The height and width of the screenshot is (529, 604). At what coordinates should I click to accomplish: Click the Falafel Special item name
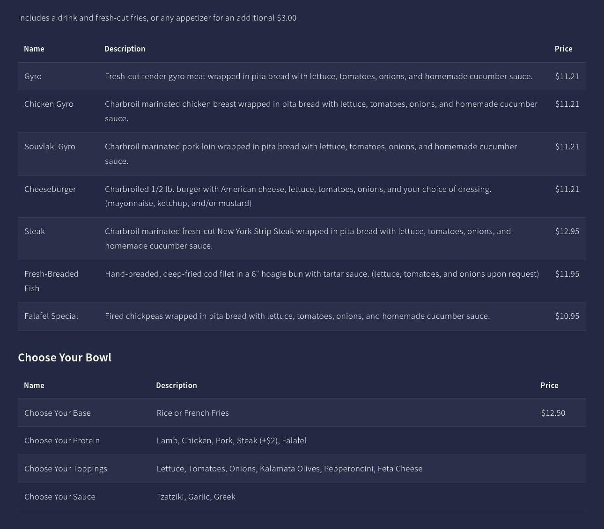coord(51,316)
